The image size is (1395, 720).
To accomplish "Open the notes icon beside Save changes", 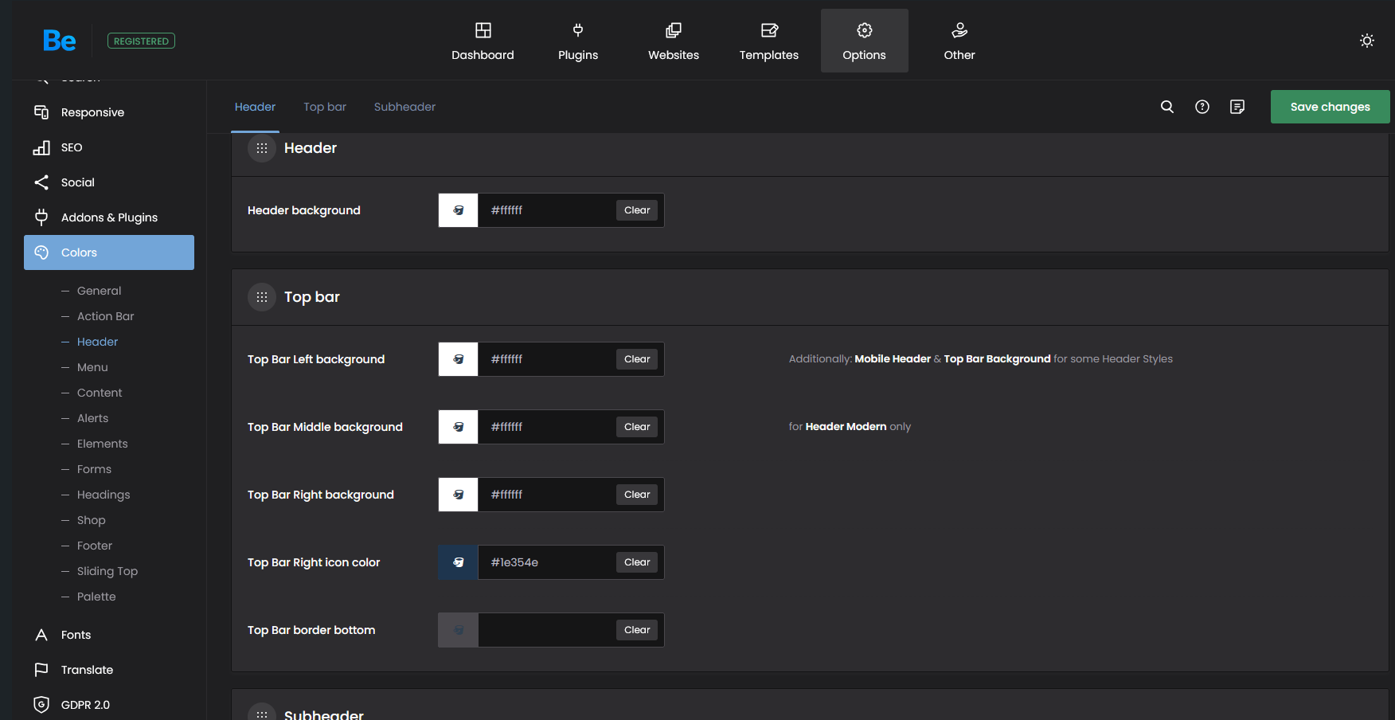I will (1237, 107).
